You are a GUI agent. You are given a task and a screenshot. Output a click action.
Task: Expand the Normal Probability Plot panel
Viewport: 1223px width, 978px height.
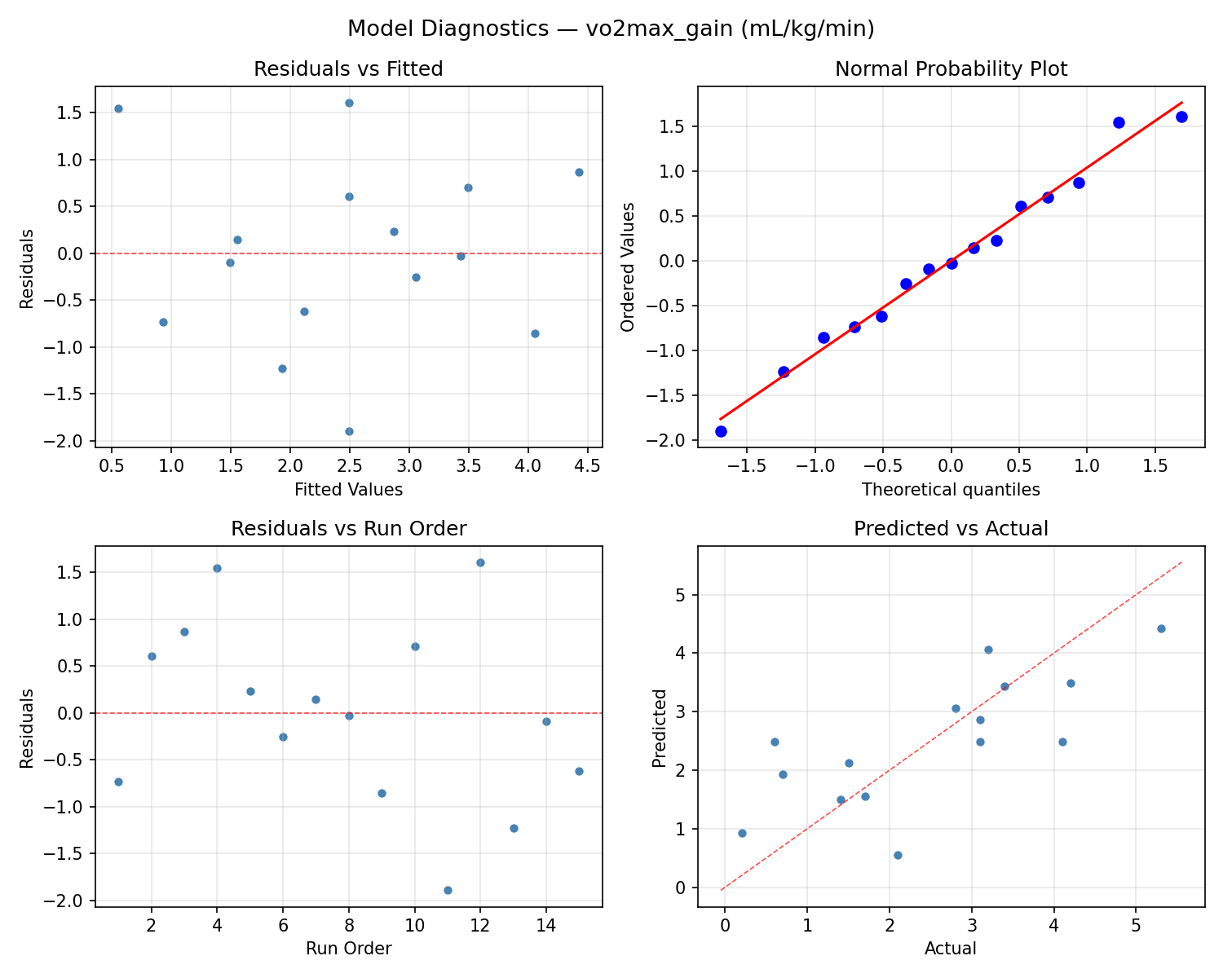coord(953,69)
